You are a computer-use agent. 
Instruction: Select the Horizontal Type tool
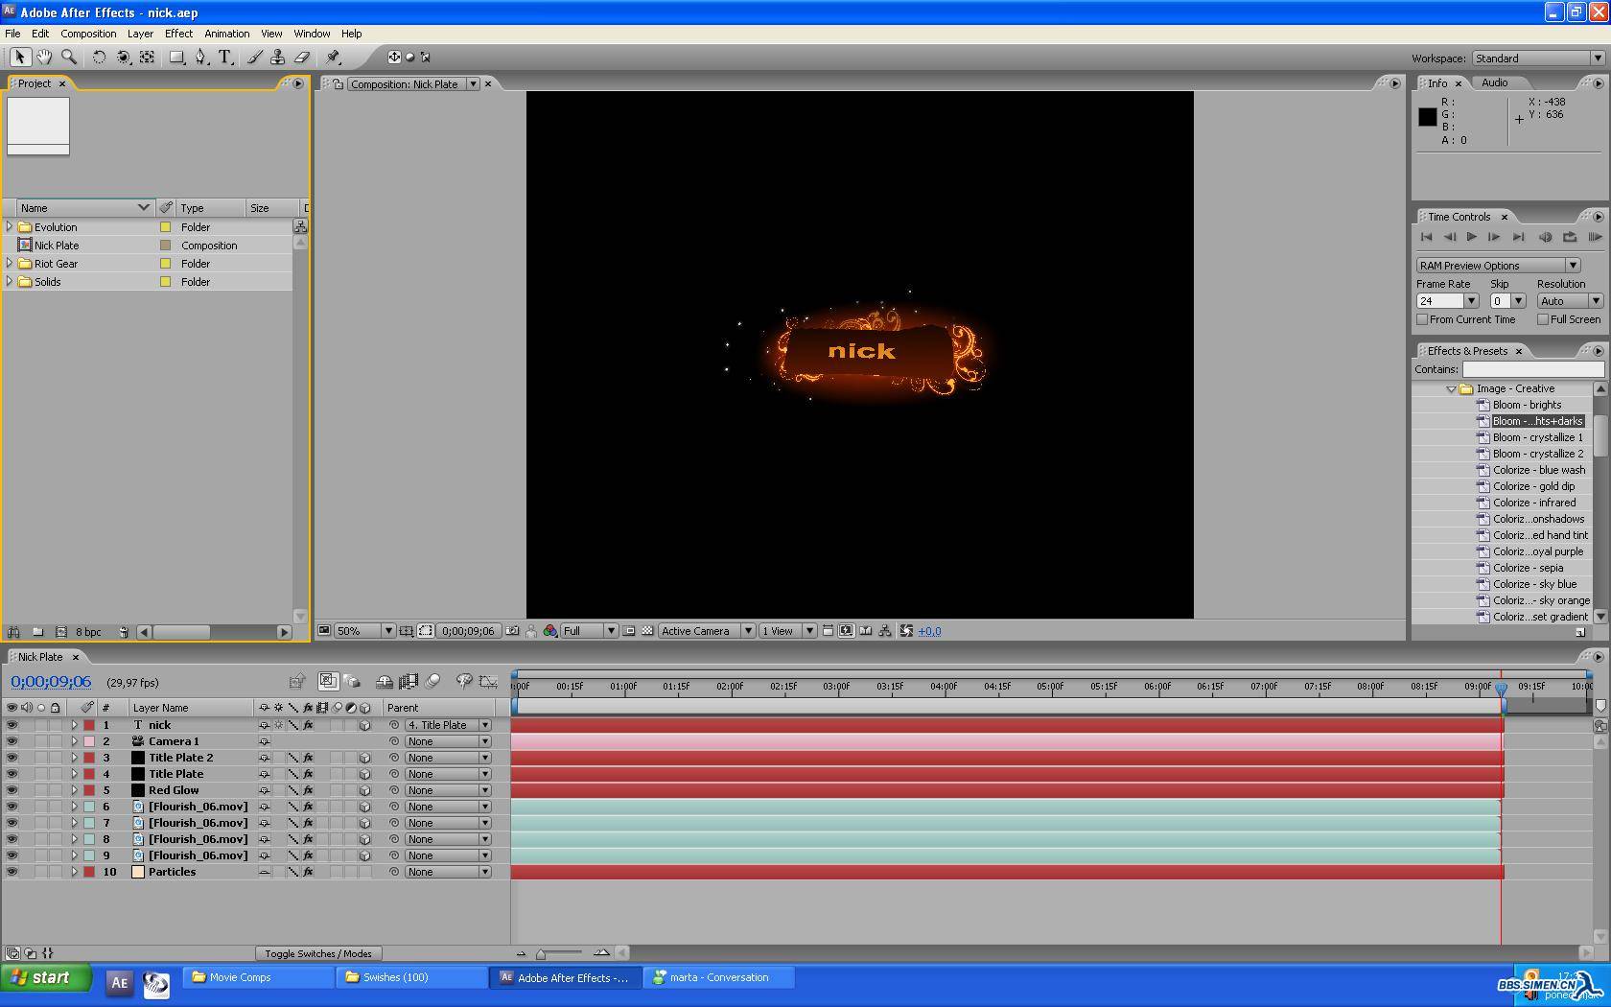tap(225, 58)
